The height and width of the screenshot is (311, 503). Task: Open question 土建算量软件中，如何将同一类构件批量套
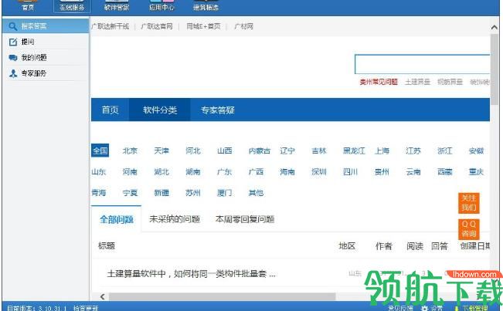pos(191,274)
